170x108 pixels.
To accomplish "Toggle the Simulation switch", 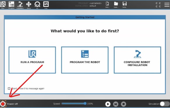I will (x=165, y=104).
